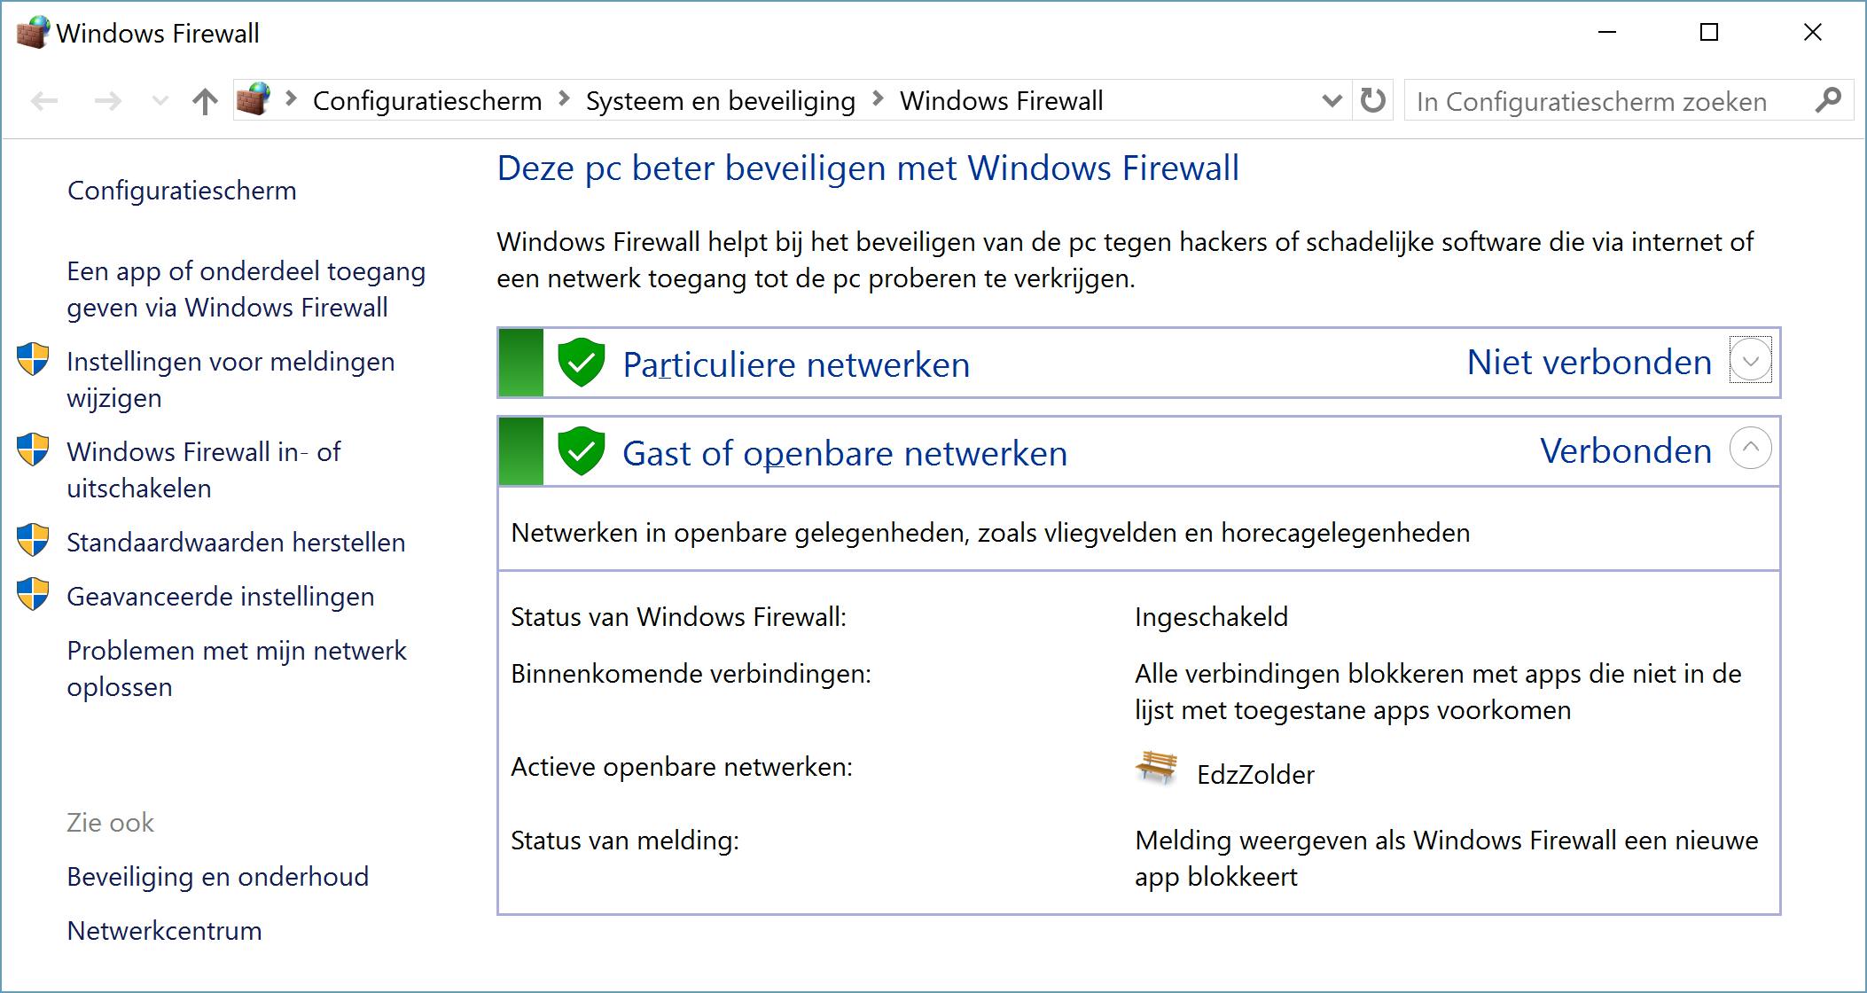Click the EdzZolder network bench icon
This screenshot has width=1867, height=993.
(x=1156, y=768)
